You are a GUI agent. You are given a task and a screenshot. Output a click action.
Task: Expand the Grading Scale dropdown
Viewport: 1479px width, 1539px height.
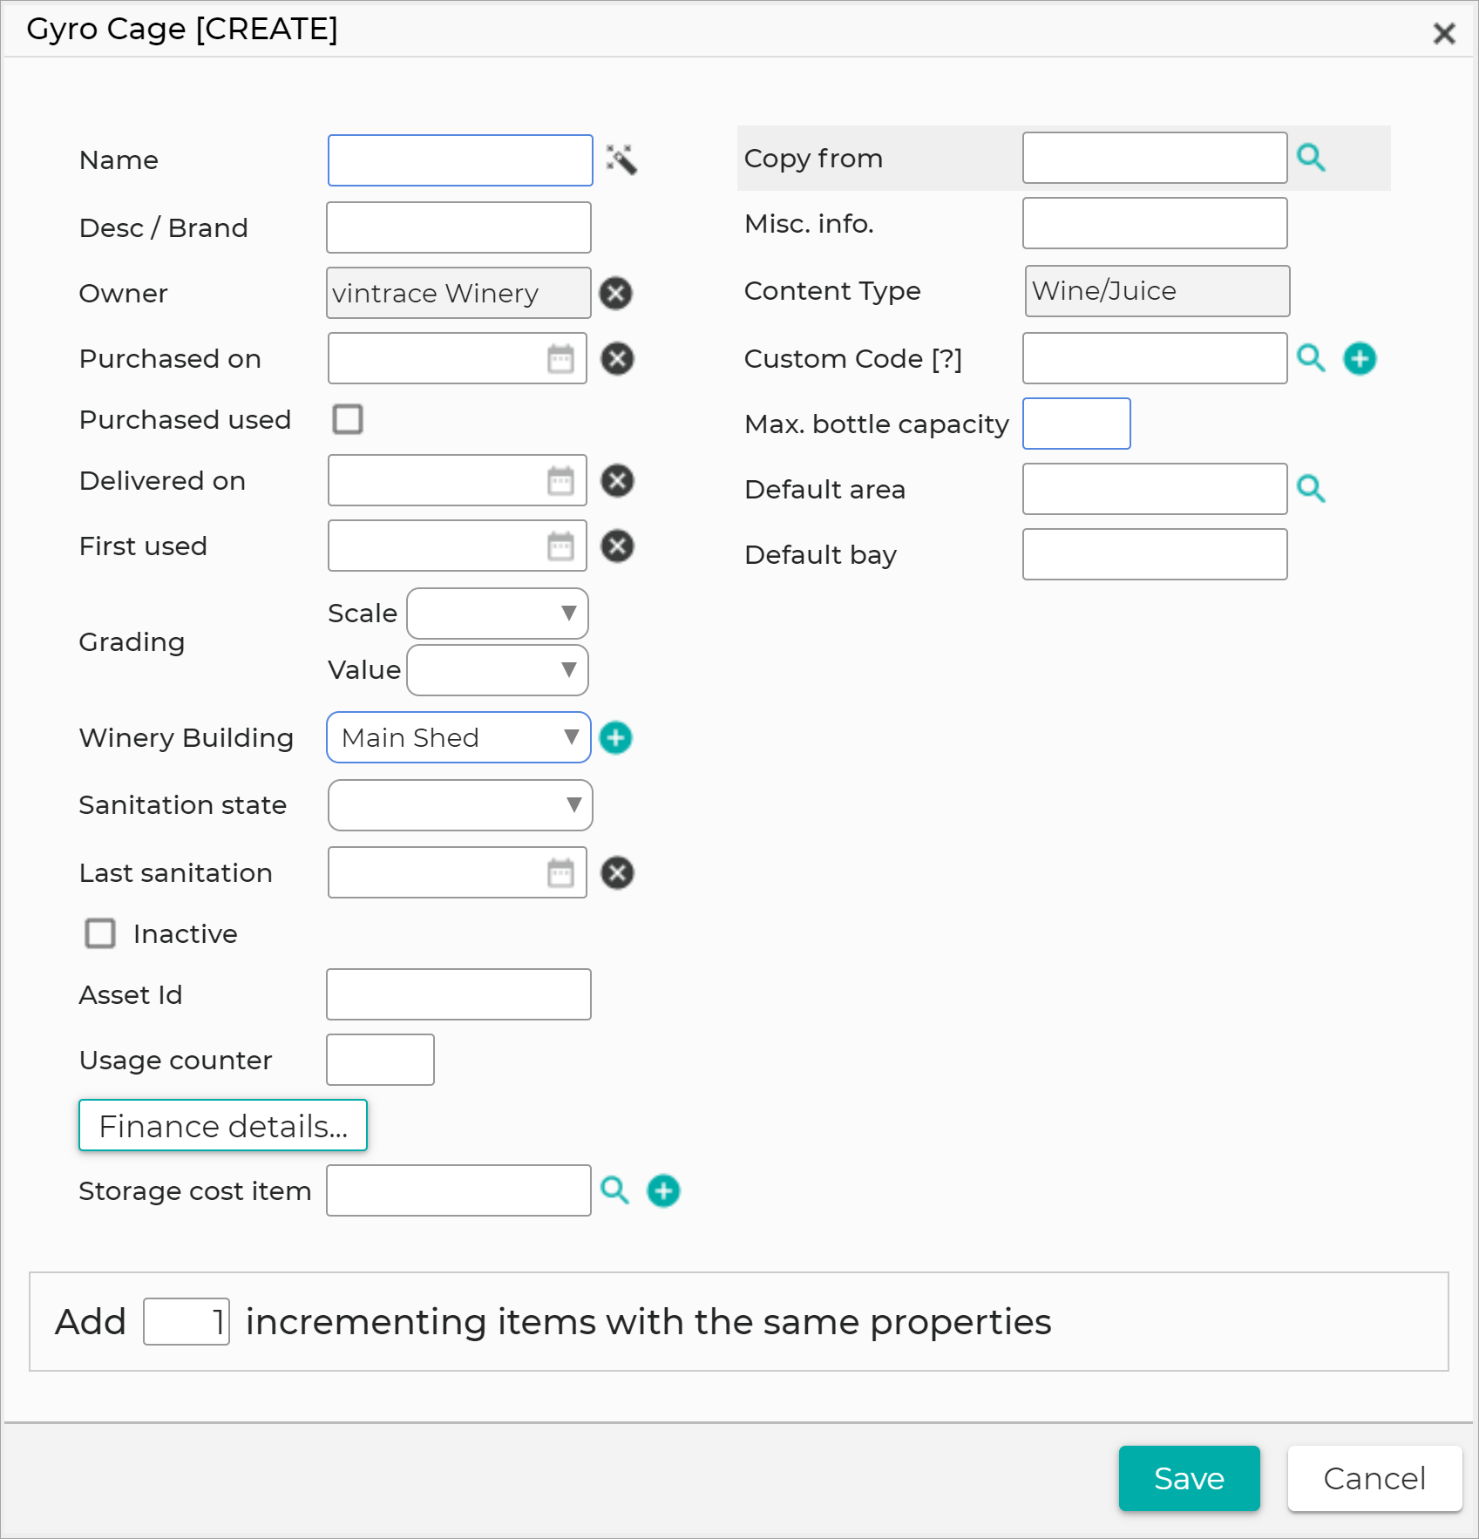pos(498,614)
